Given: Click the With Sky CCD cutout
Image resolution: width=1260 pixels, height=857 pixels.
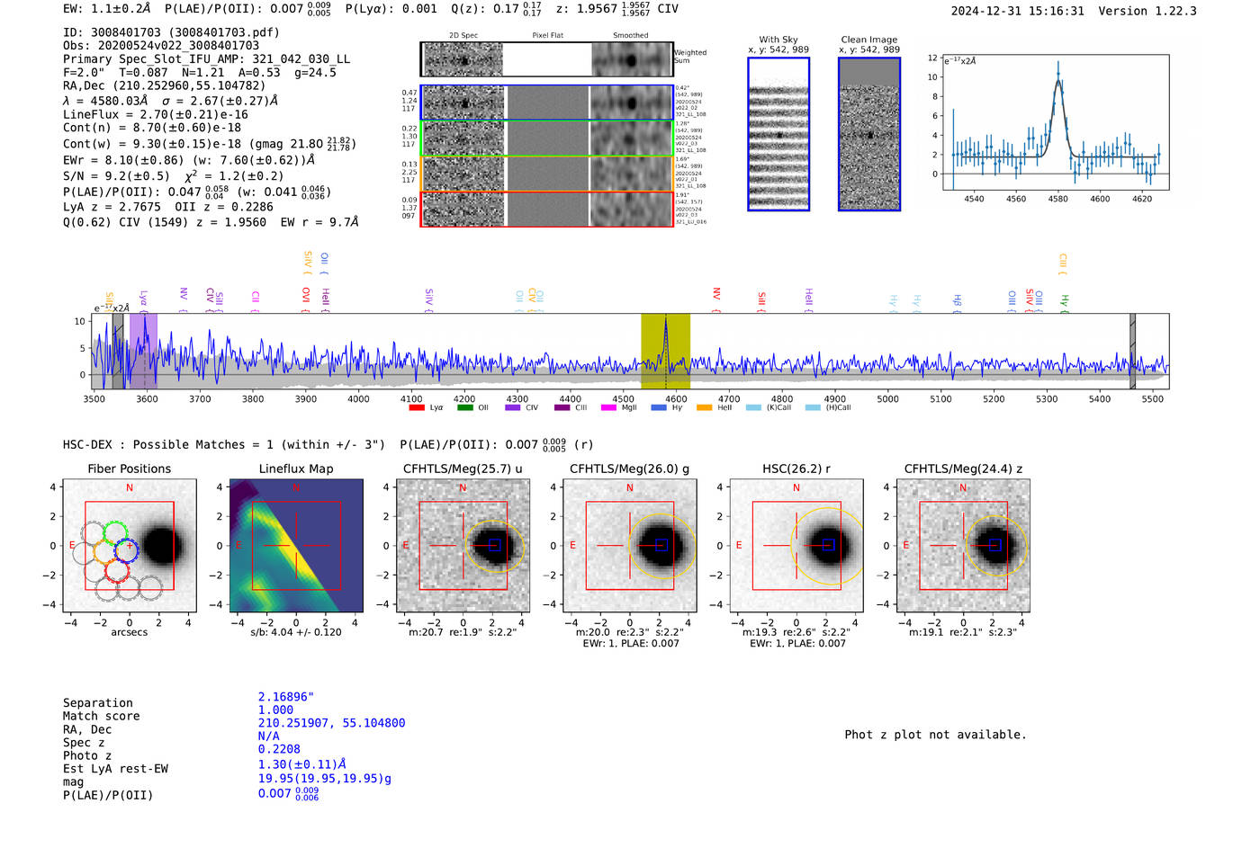Looking at the screenshot, I should (x=778, y=134).
